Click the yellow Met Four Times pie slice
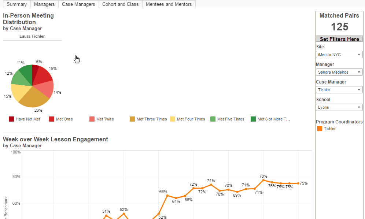This screenshot has width=365, height=219. coord(20,92)
